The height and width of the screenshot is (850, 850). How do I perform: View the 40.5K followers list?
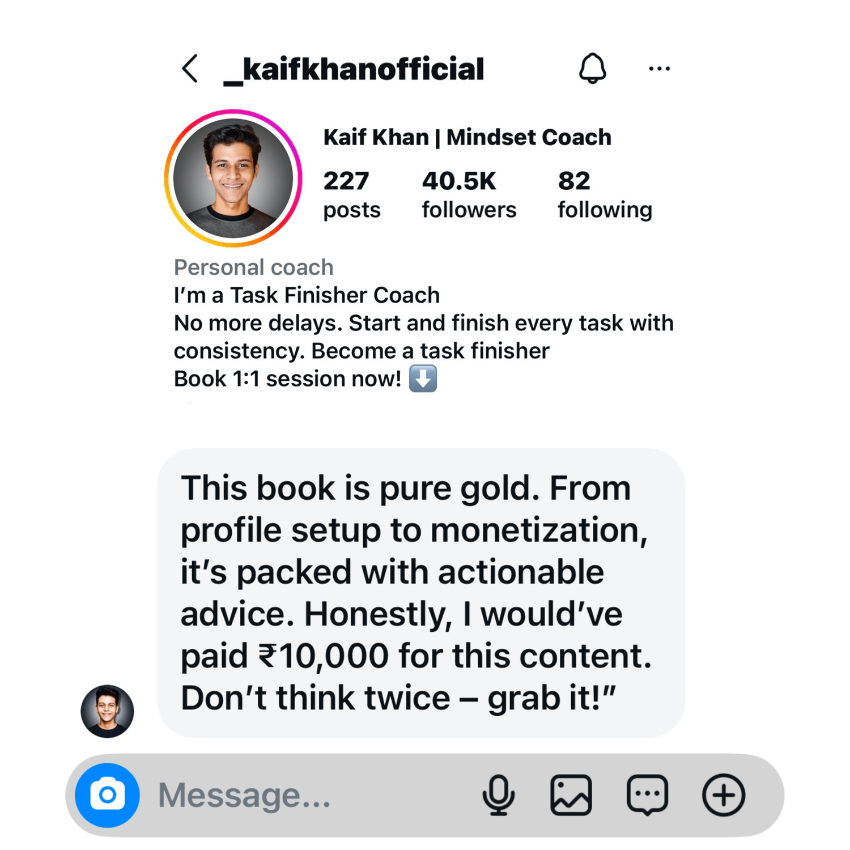(x=469, y=194)
